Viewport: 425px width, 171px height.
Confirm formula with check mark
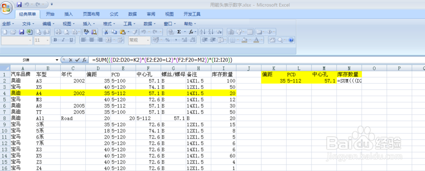point(77,60)
